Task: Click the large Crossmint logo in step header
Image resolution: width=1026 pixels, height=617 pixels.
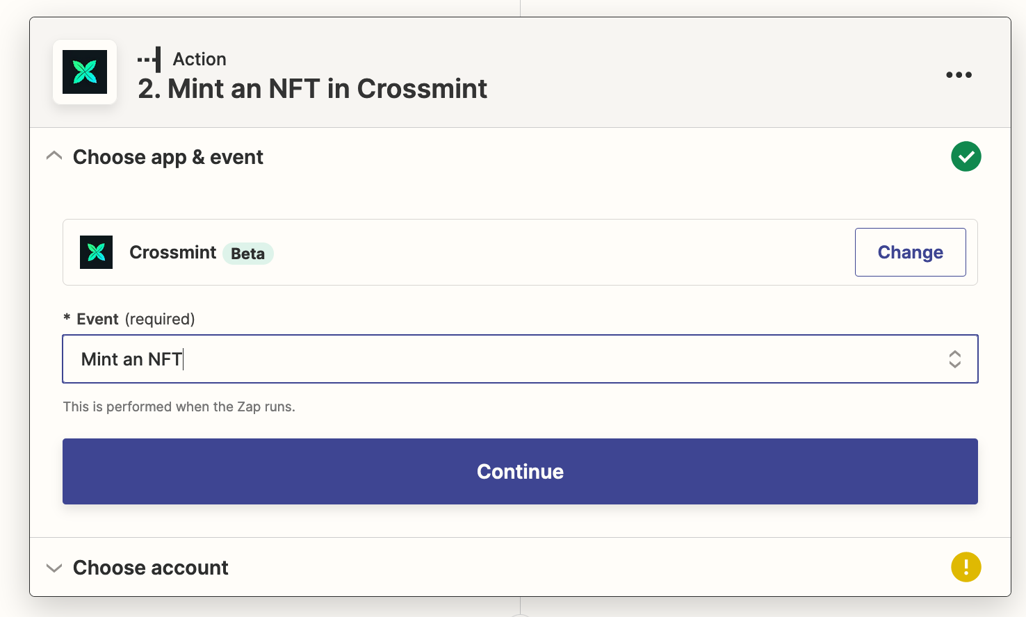Action: click(85, 72)
